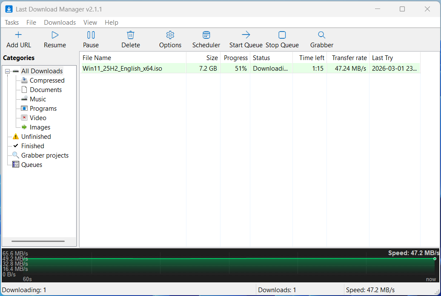Click the window resize grip in status bar
The image size is (441, 296).
[437, 292]
